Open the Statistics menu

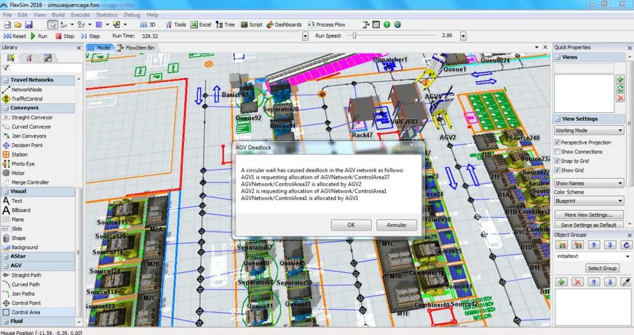pyautogui.click(x=107, y=15)
